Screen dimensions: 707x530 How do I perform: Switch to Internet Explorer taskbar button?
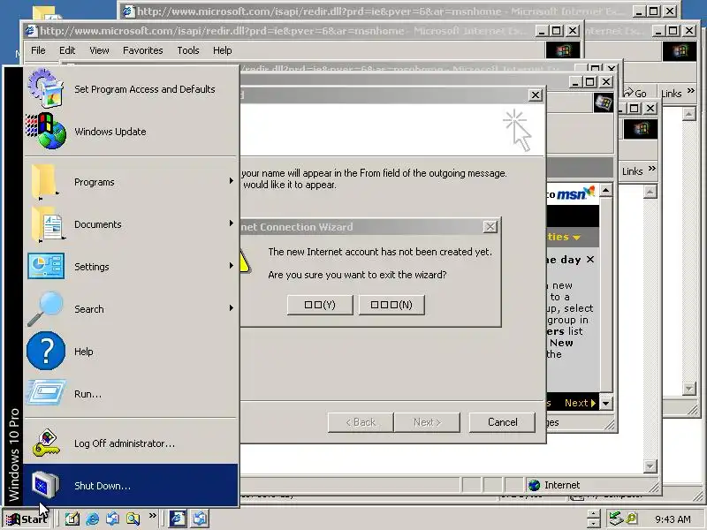(x=178, y=519)
